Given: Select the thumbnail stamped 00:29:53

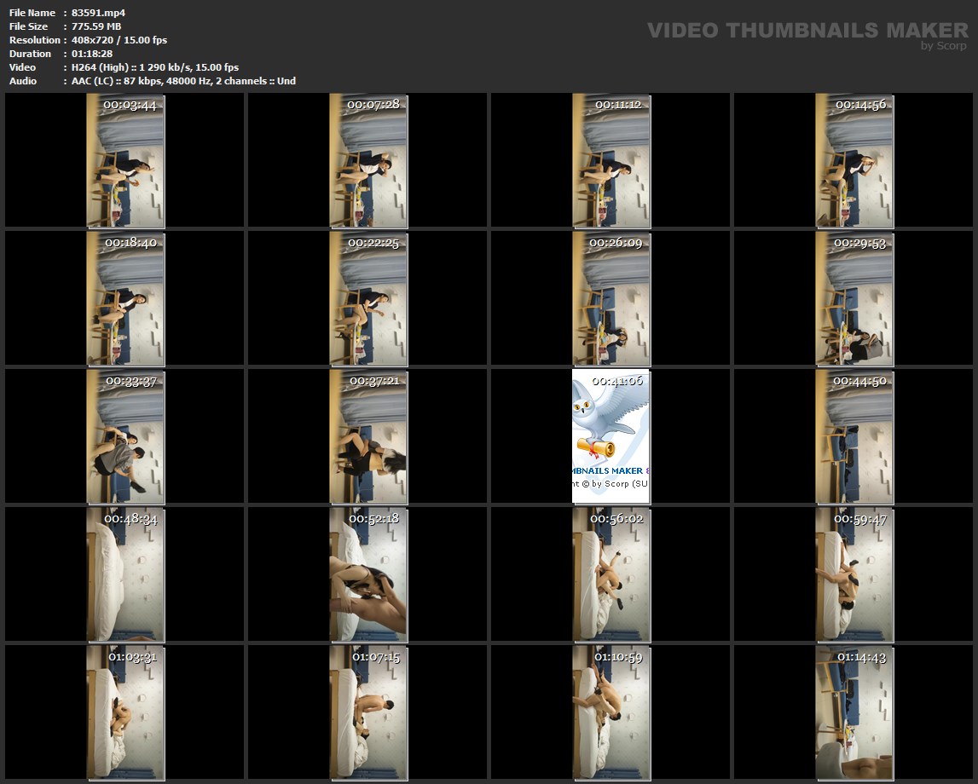Looking at the screenshot, I should (854, 299).
